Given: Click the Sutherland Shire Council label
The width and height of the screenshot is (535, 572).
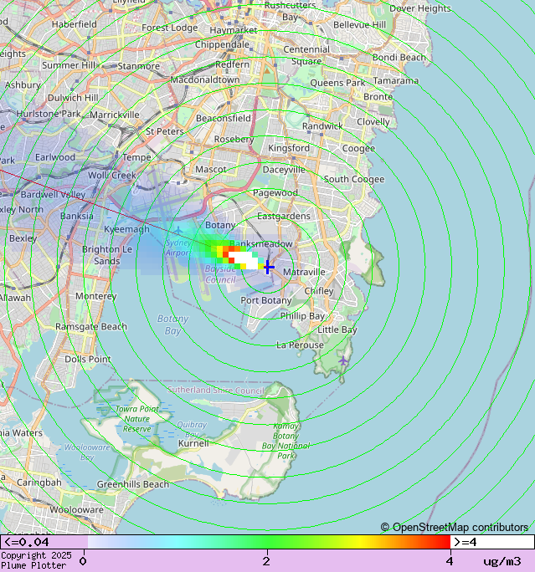Looking at the screenshot, I should coord(215,390).
